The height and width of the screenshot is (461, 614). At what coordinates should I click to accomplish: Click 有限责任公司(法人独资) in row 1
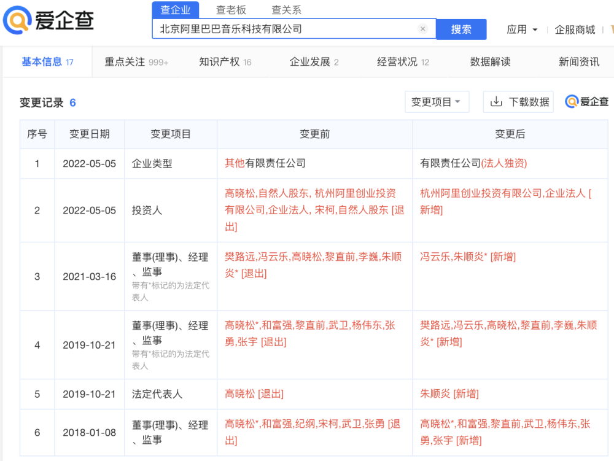[x=473, y=163]
